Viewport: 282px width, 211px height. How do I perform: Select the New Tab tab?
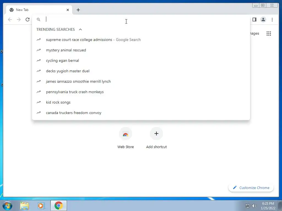point(39,10)
